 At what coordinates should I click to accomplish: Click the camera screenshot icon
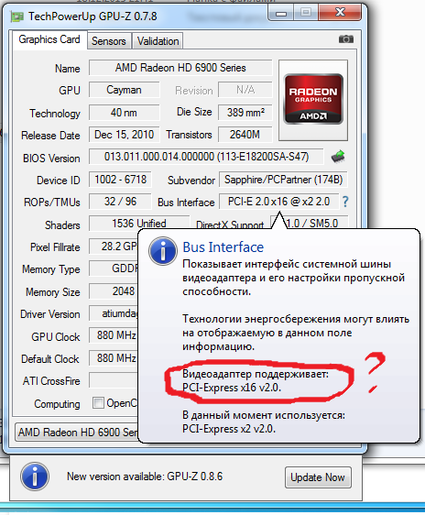pos(346,39)
